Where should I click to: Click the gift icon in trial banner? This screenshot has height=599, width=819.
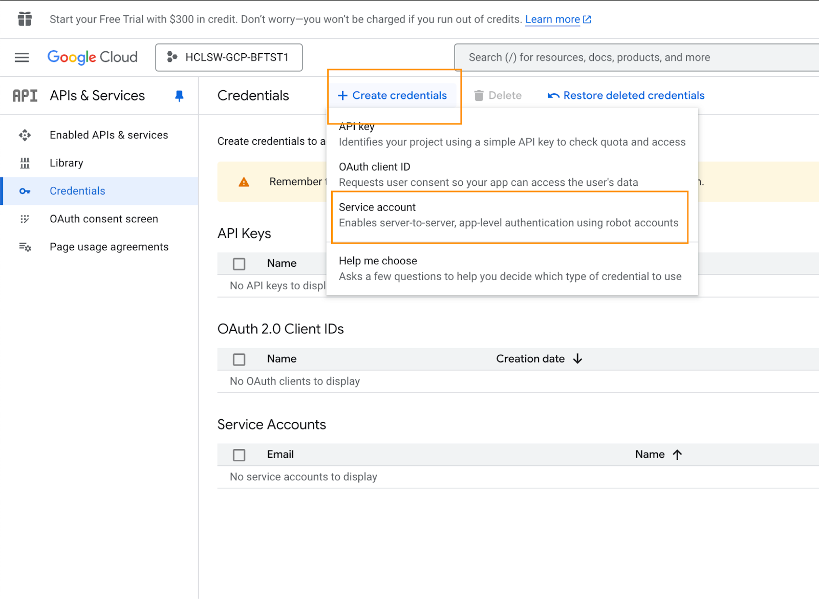(25, 19)
